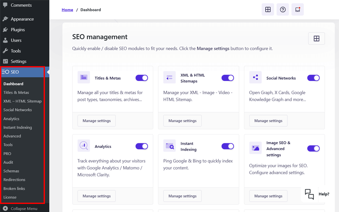The height and width of the screenshot is (212, 339).
Task: Click the Analytics magnifier chart icon
Action: [x=83, y=145]
